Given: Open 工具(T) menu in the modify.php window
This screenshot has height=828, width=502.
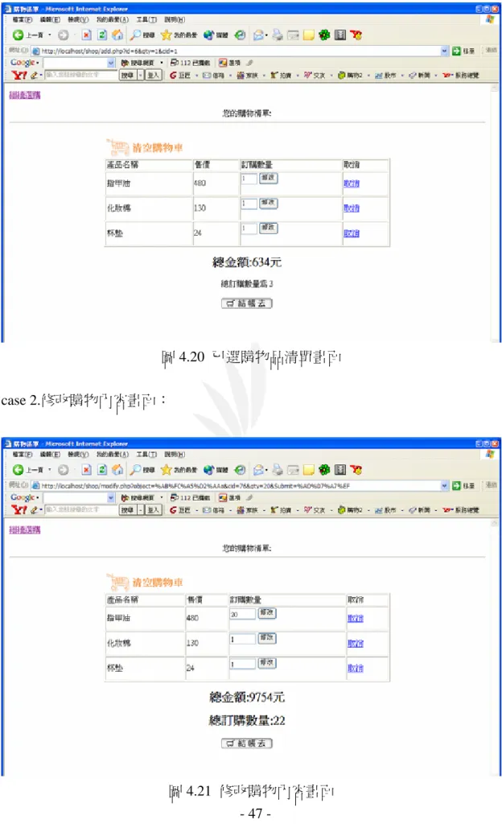Looking at the screenshot, I should (x=146, y=454).
